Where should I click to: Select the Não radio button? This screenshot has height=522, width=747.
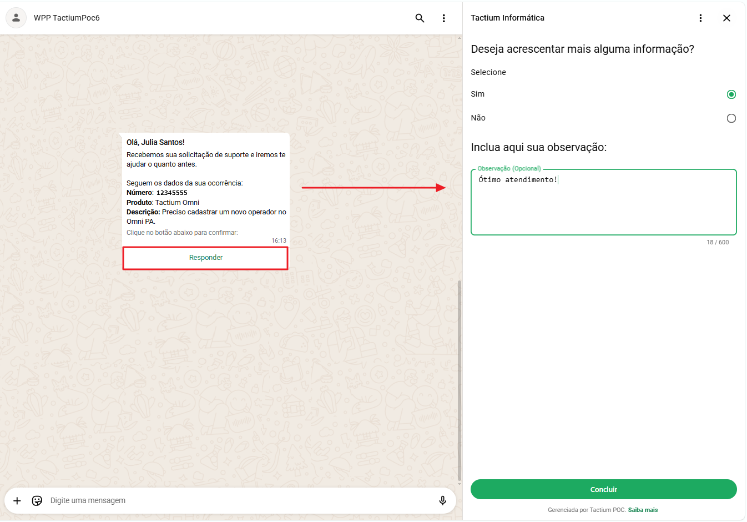click(x=731, y=118)
